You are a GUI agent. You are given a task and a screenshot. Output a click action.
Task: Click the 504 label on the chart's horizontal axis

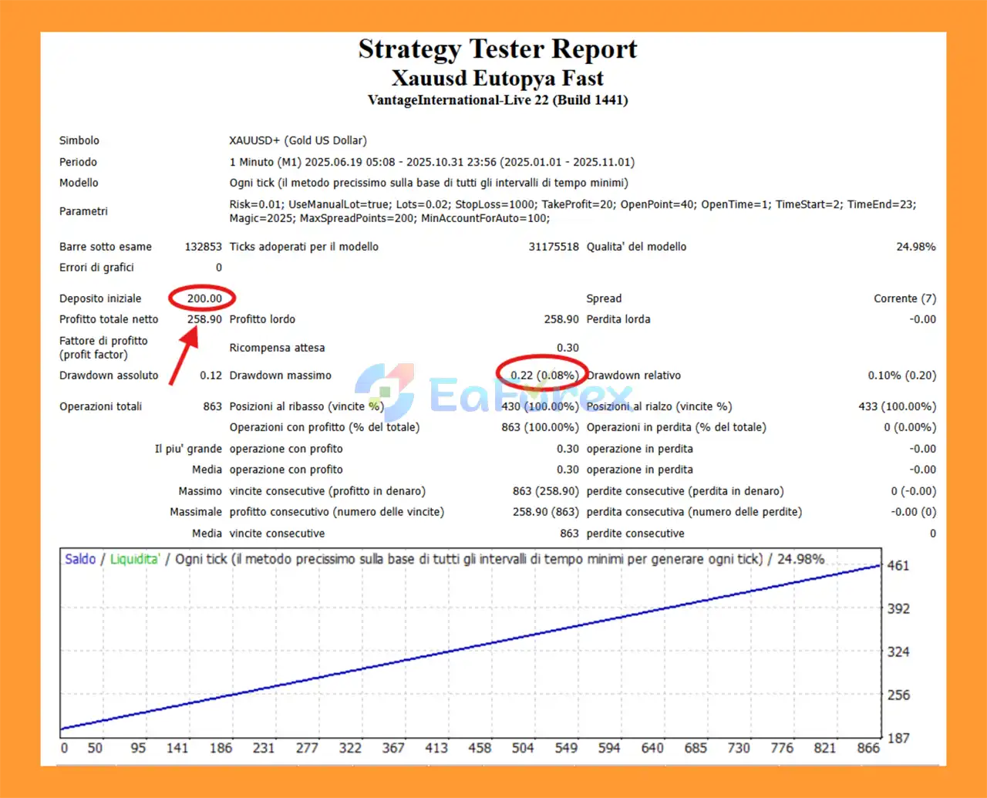(x=523, y=748)
